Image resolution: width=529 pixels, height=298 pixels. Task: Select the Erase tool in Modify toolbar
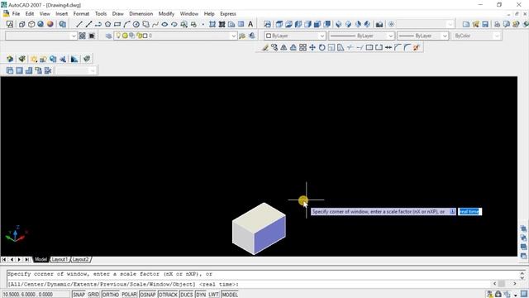pos(265,47)
